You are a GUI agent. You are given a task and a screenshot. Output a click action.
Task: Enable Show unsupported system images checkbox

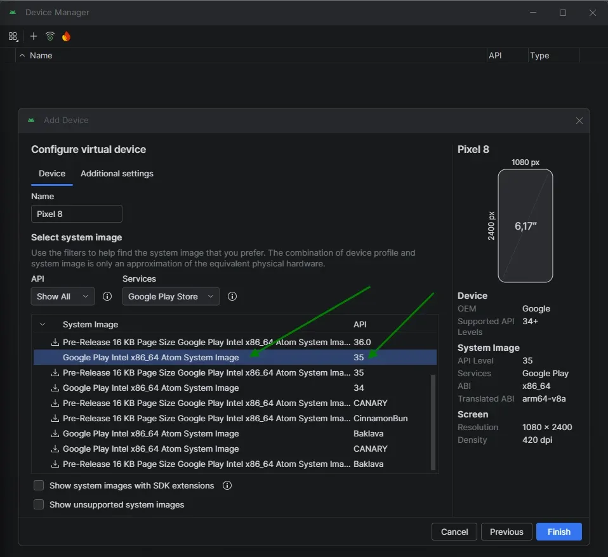tap(38, 504)
